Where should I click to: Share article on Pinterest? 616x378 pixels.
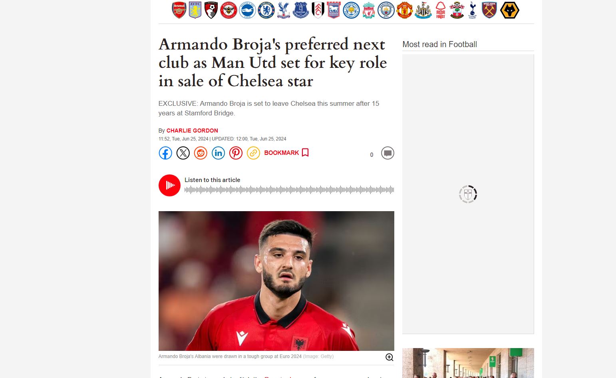tap(236, 153)
